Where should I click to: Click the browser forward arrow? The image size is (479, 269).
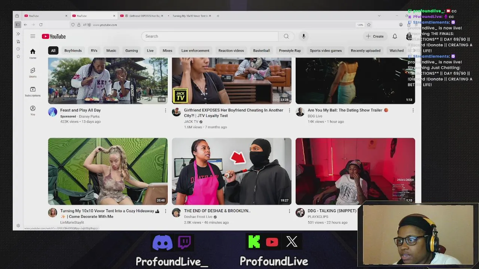click(x=33, y=25)
